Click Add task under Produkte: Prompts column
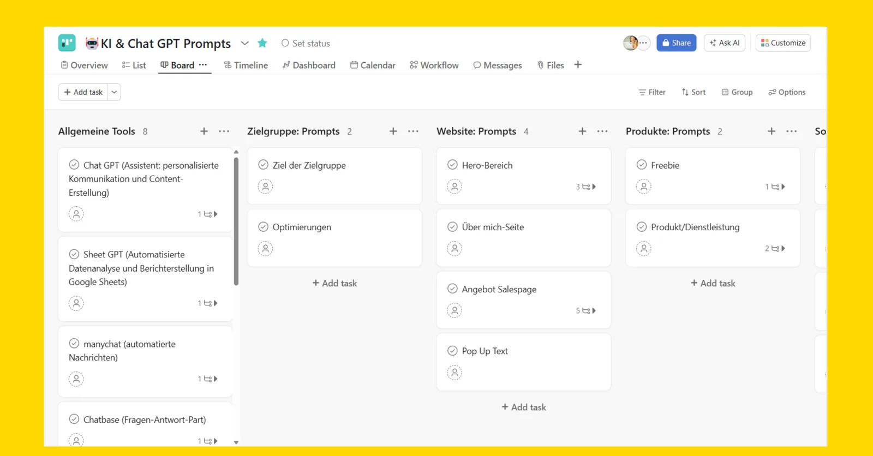 pyautogui.click(x=713, y=283)
